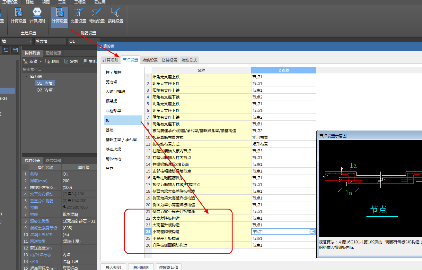This screenshot has width=422, height=270.
Task: Open the 计算规则 hexagon icon
Action: pyautogui.click(x=37, y=16)
